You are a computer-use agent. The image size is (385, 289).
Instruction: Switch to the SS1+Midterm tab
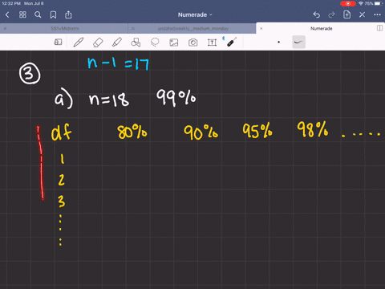pos(64,28)
